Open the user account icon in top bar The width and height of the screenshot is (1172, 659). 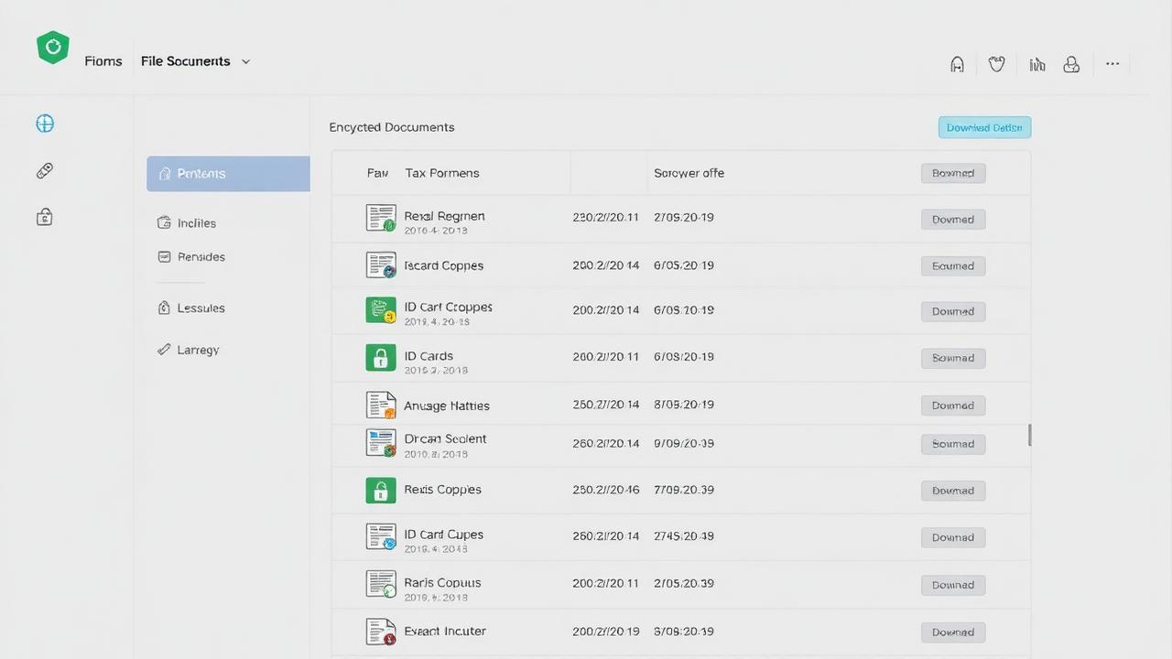coord(1071,64)
